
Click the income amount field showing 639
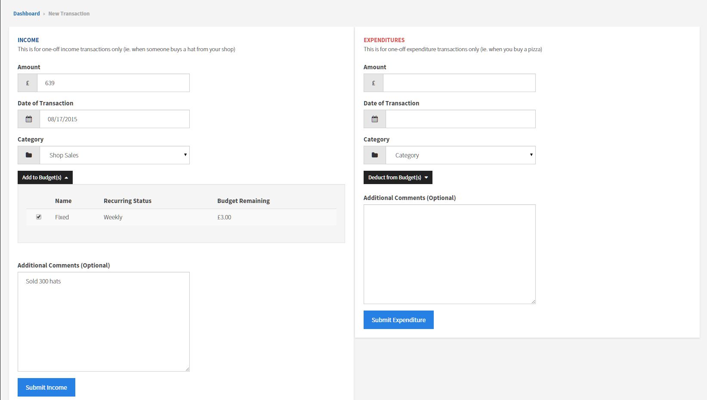coord(113,83)
